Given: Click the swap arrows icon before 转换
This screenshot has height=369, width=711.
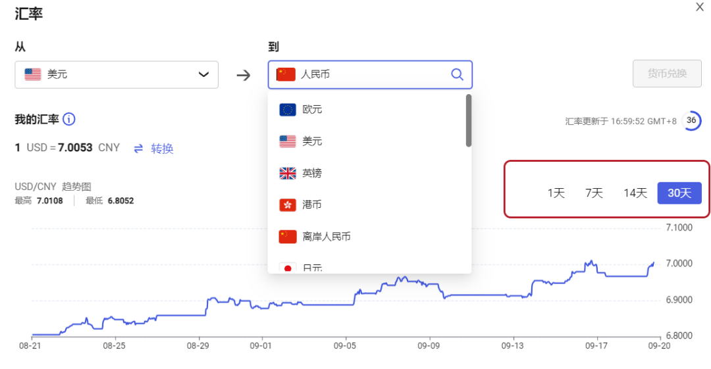Looking at the screenshot, I should [139, 149].
